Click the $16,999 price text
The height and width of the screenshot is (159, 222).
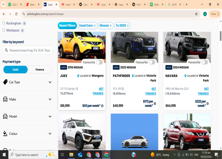[65, 106]
